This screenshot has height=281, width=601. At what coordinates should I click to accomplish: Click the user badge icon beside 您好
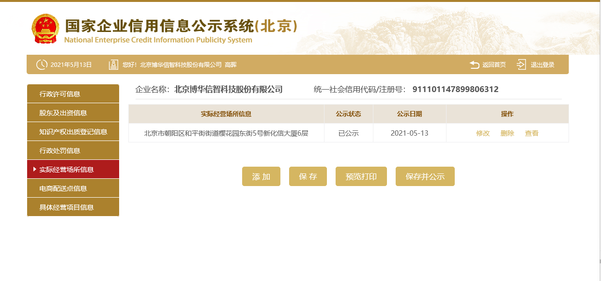113,64
